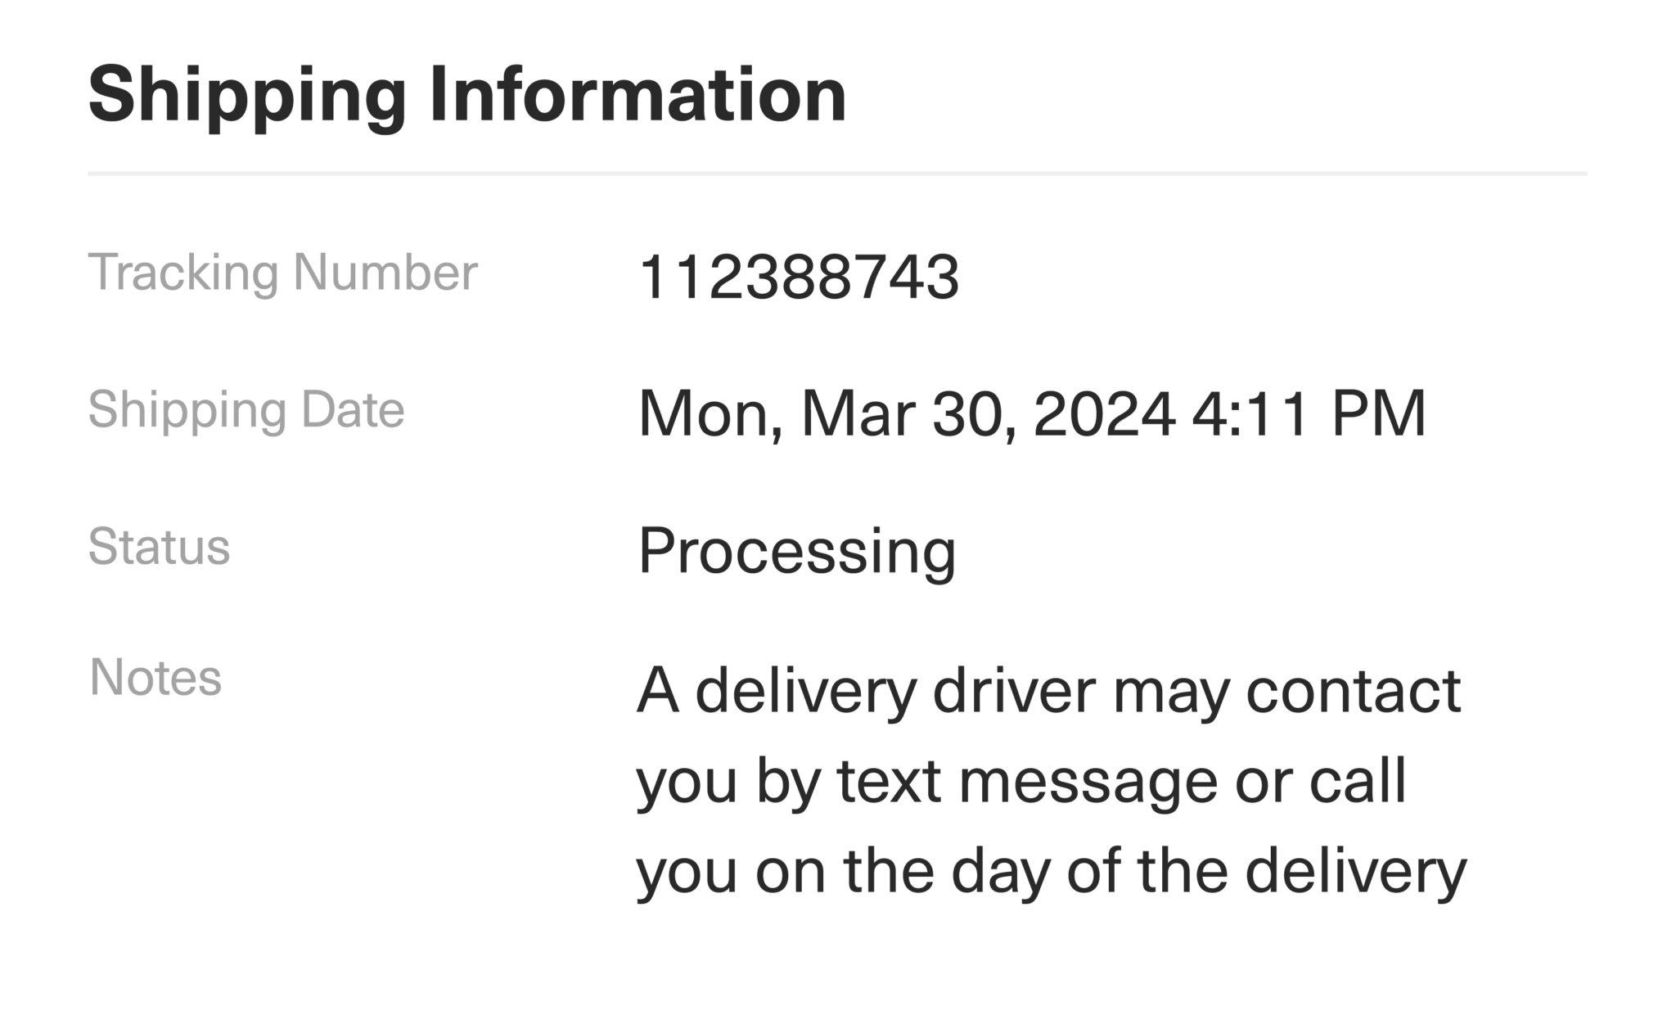Click the Status label
The width and height of the screenshot is (1676, 1029).
(159, 546)
